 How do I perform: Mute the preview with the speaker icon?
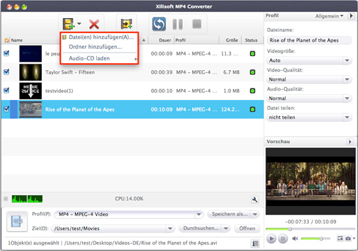click(x=295, y=239)
